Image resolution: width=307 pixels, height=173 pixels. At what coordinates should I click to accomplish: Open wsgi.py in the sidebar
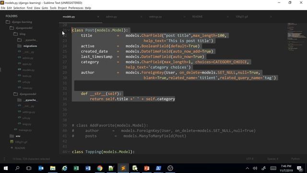tap(27, 124)
